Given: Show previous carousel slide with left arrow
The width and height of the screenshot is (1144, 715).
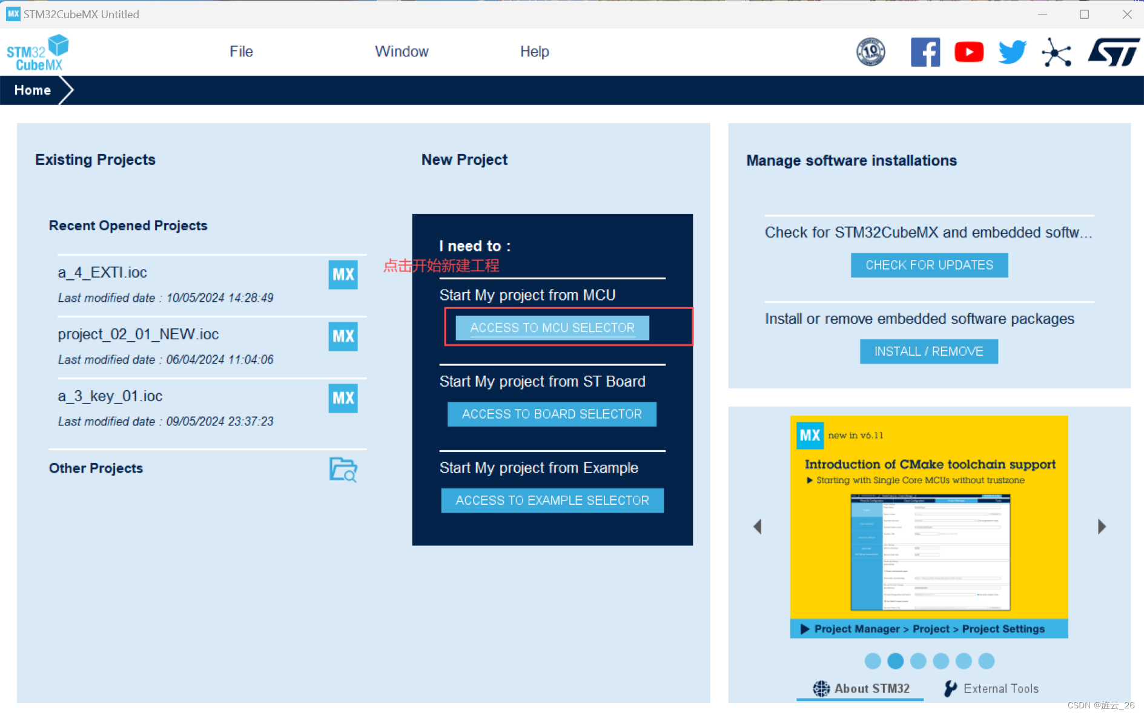Looking at the screenshot, I should click(757, 527).
